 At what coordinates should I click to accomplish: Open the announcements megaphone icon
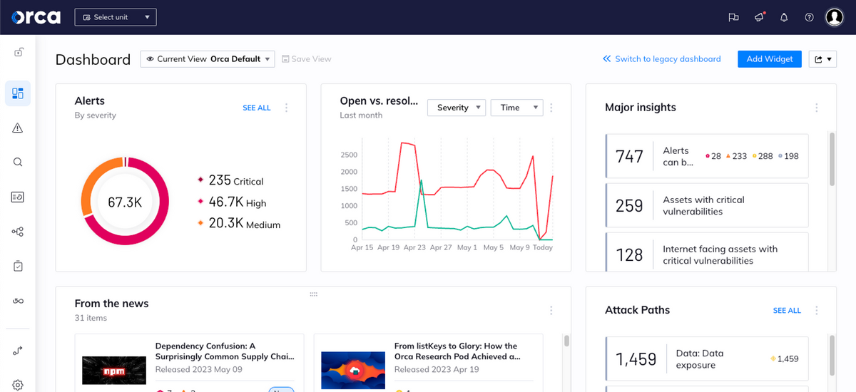(x=759, y=17)
